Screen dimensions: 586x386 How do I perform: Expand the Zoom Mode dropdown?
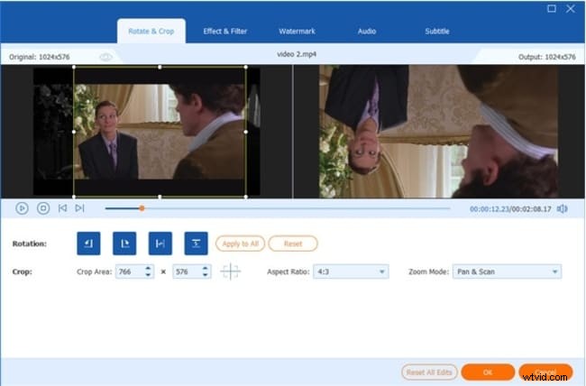506,271
